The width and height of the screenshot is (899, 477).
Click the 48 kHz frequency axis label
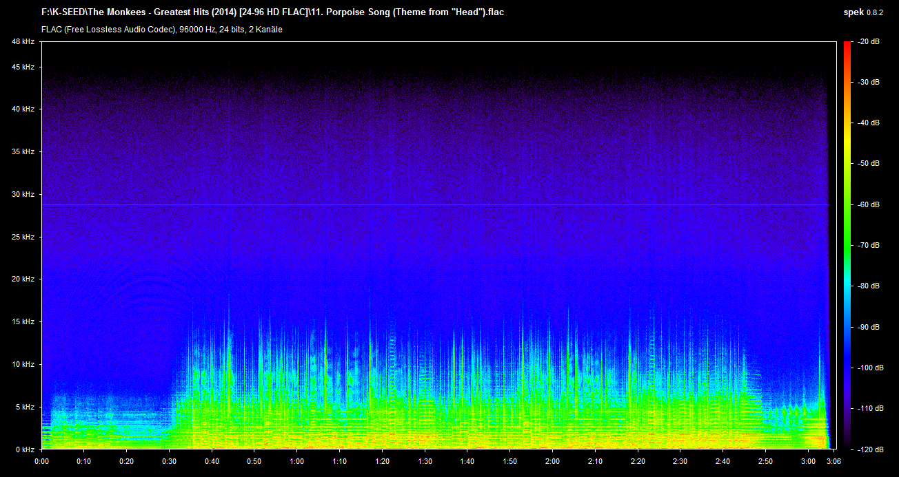[x=23, y=42]
